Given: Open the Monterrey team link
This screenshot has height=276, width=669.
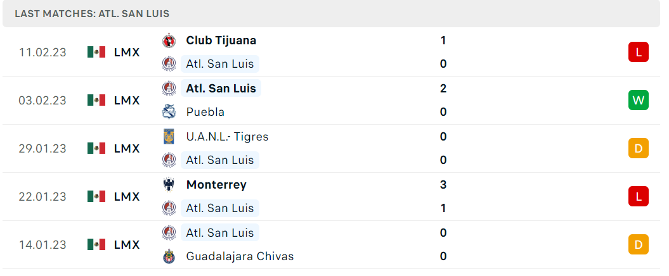Looking at the screenshot, I should (x=216, y=185).
